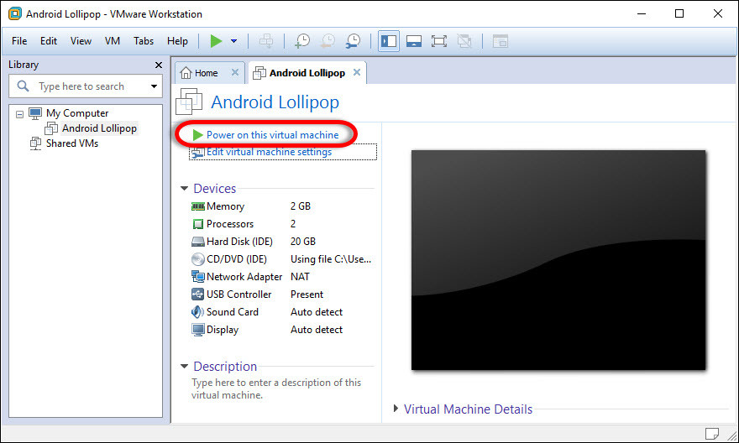Open the Tabs menu
The height and width of the screenshot is (443, 739).
tap(144, 41)
